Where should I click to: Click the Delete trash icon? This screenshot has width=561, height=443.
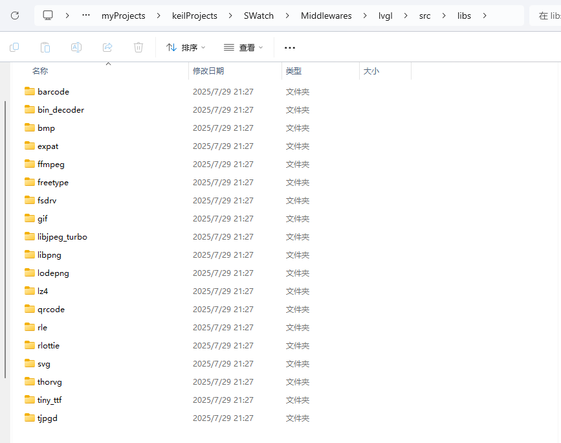pos(138,47)
